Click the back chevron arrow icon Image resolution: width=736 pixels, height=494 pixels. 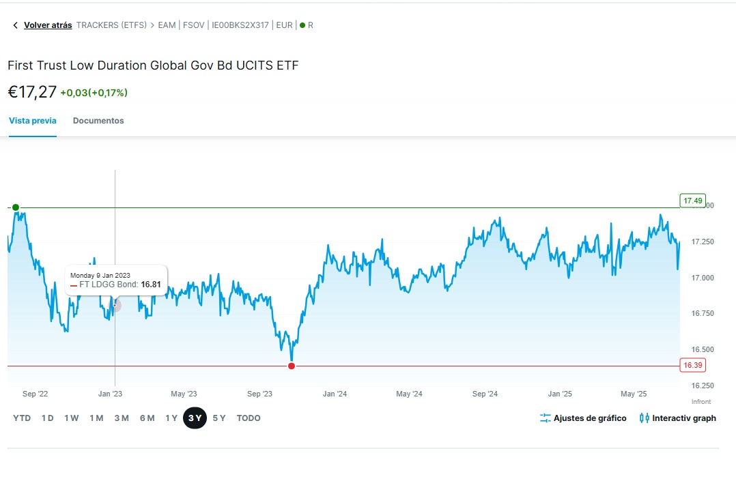coord(15,25)
